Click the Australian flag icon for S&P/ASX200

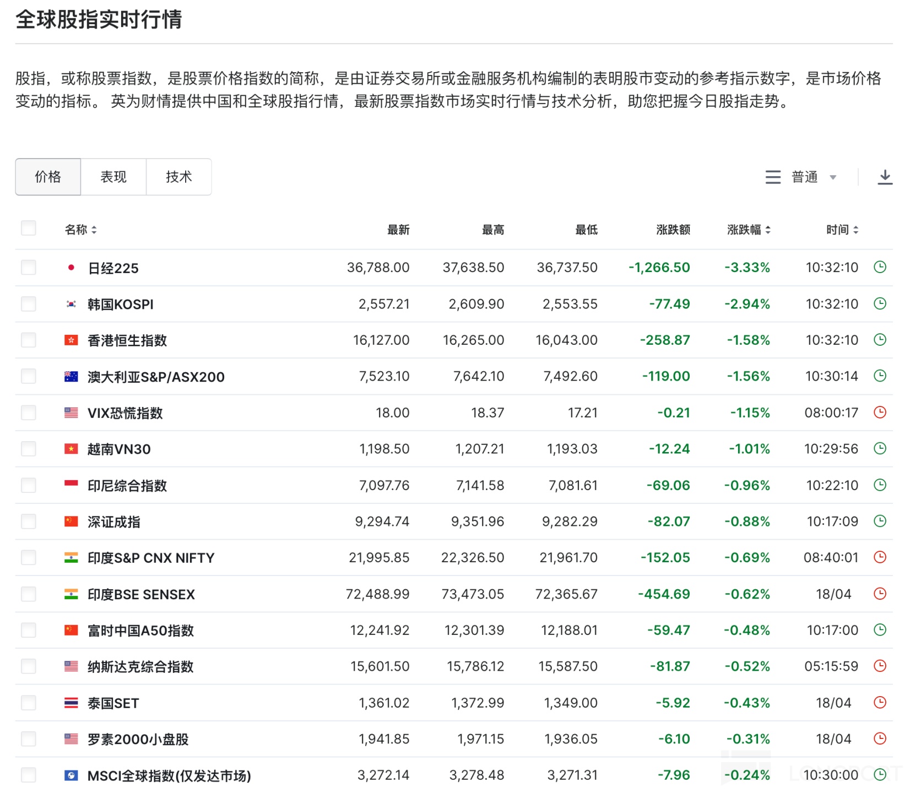tap(71, 377)
